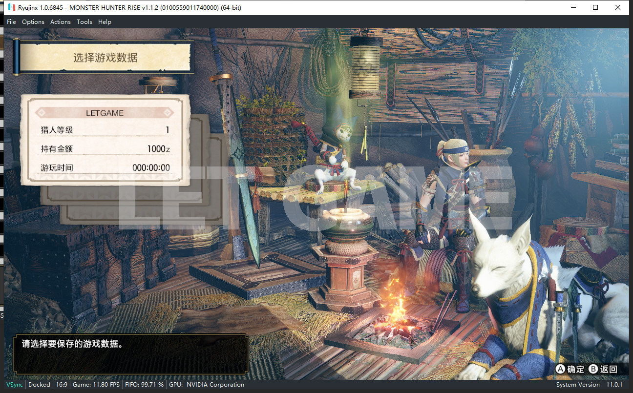Viewport: 633px width, 393px height.
Task: Click the 持有金额 1000z row
Action: click(x=105, y=149)
